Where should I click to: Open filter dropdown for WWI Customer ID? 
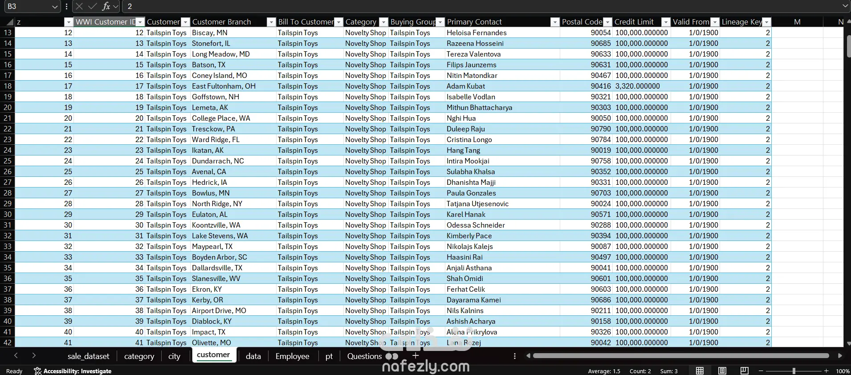click(140, 22)
